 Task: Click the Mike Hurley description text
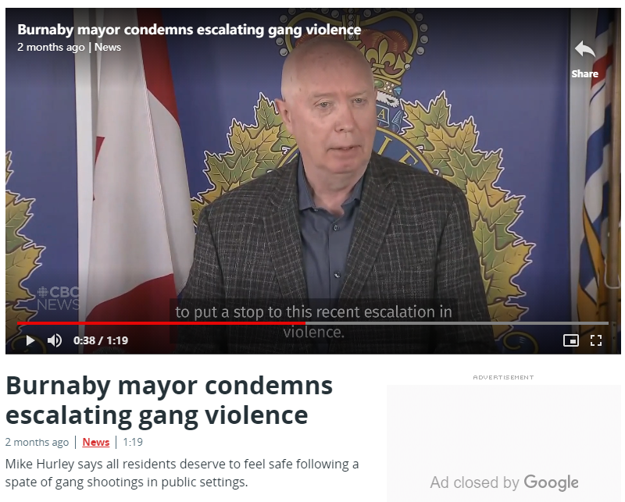tap(182, 473)
